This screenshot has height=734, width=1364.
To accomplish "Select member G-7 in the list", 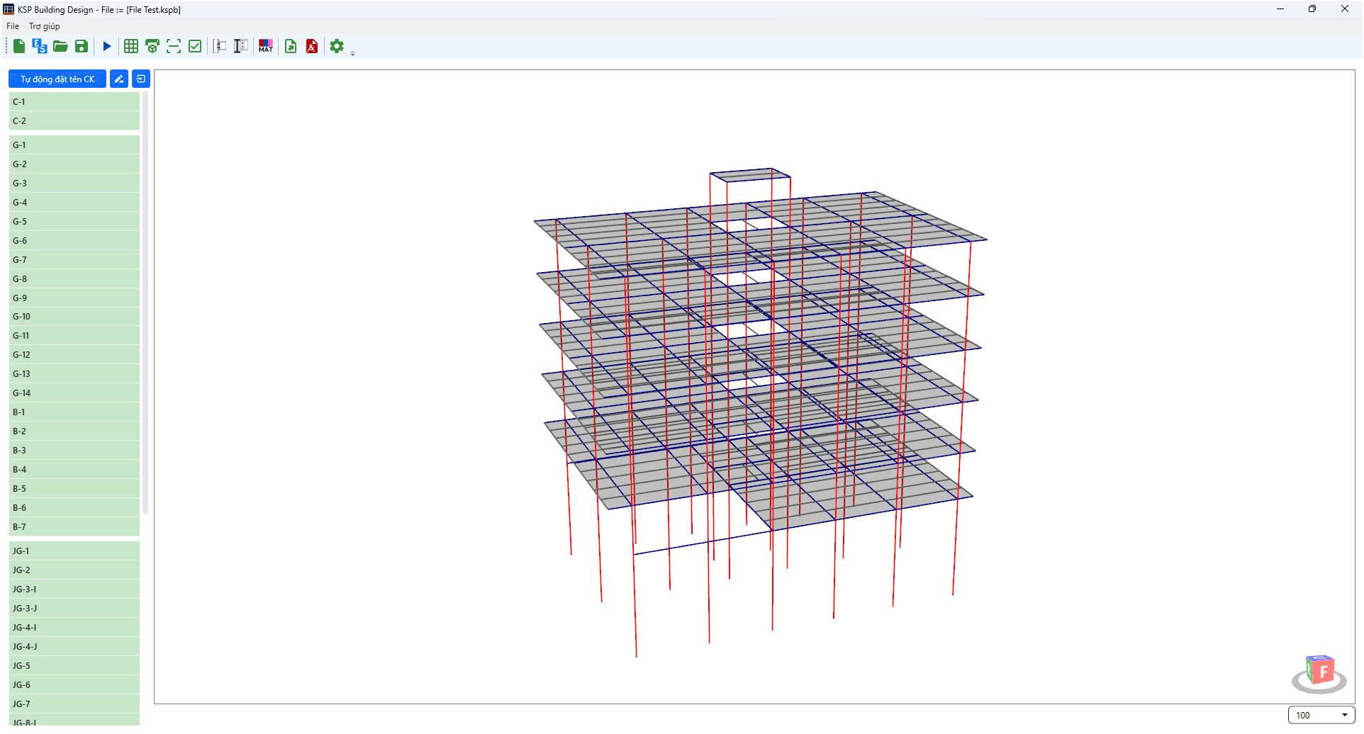I will click(x=74, y=259).
